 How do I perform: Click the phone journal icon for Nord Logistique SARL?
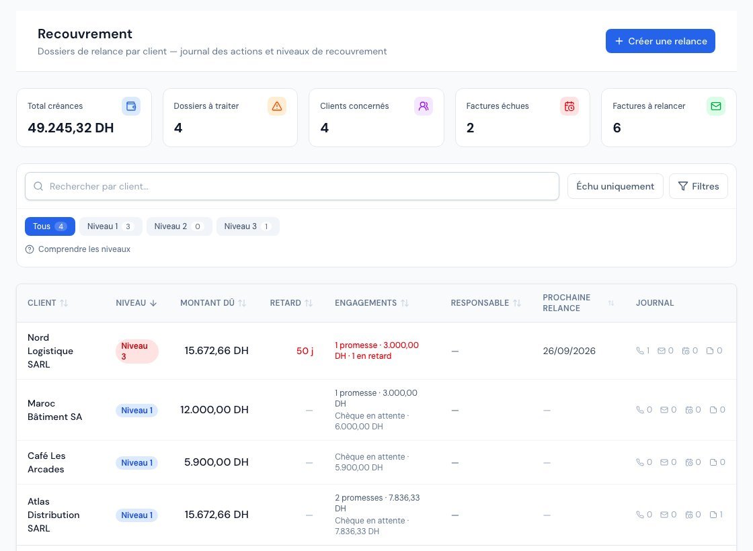point(640,351)
